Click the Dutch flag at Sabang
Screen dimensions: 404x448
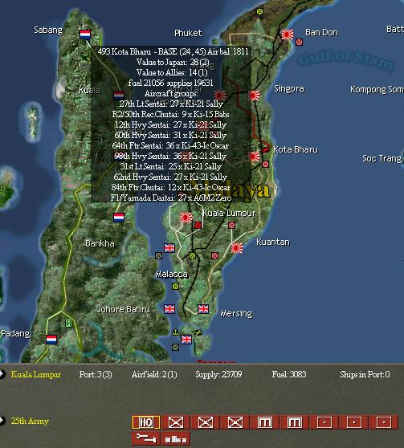coord(85,35)
